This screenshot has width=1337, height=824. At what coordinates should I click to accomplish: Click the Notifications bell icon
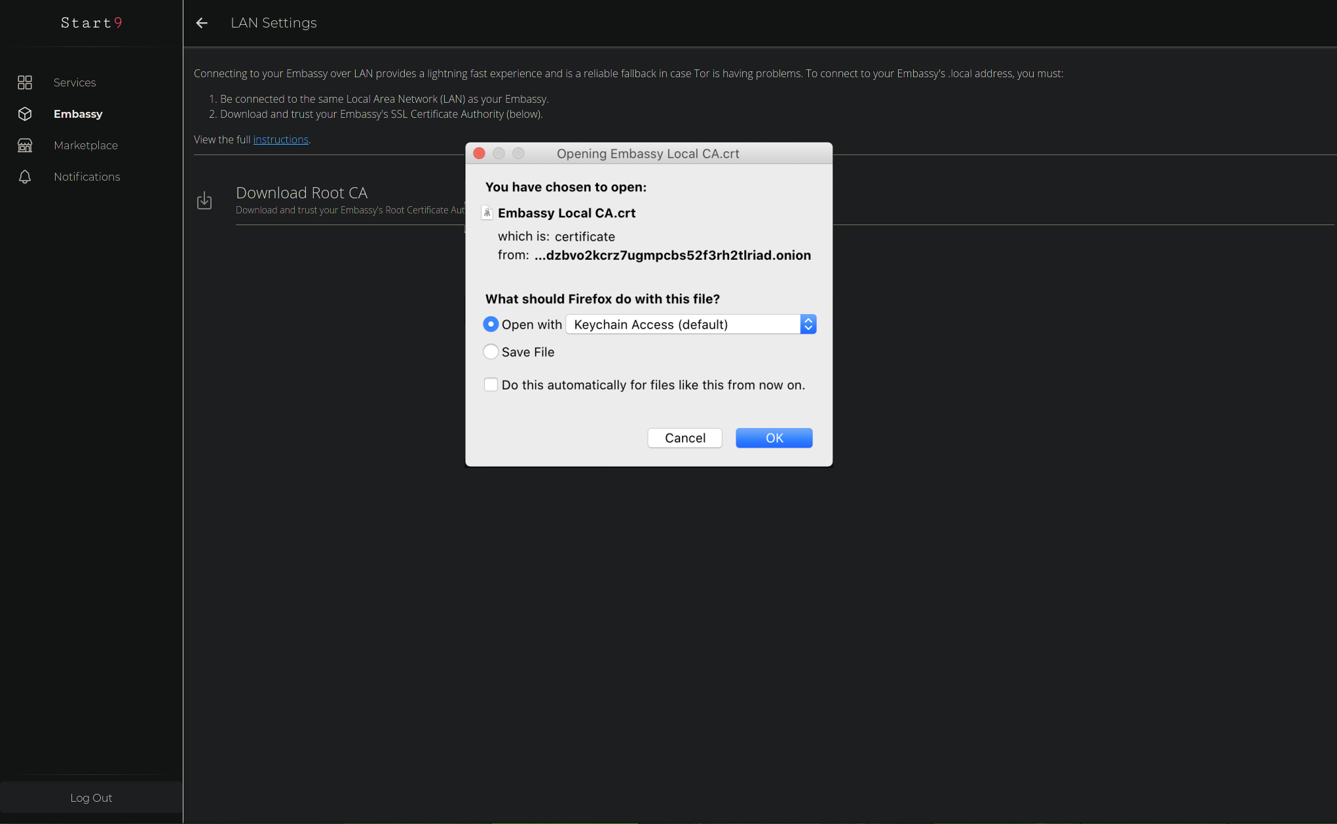tap(25, 177)
